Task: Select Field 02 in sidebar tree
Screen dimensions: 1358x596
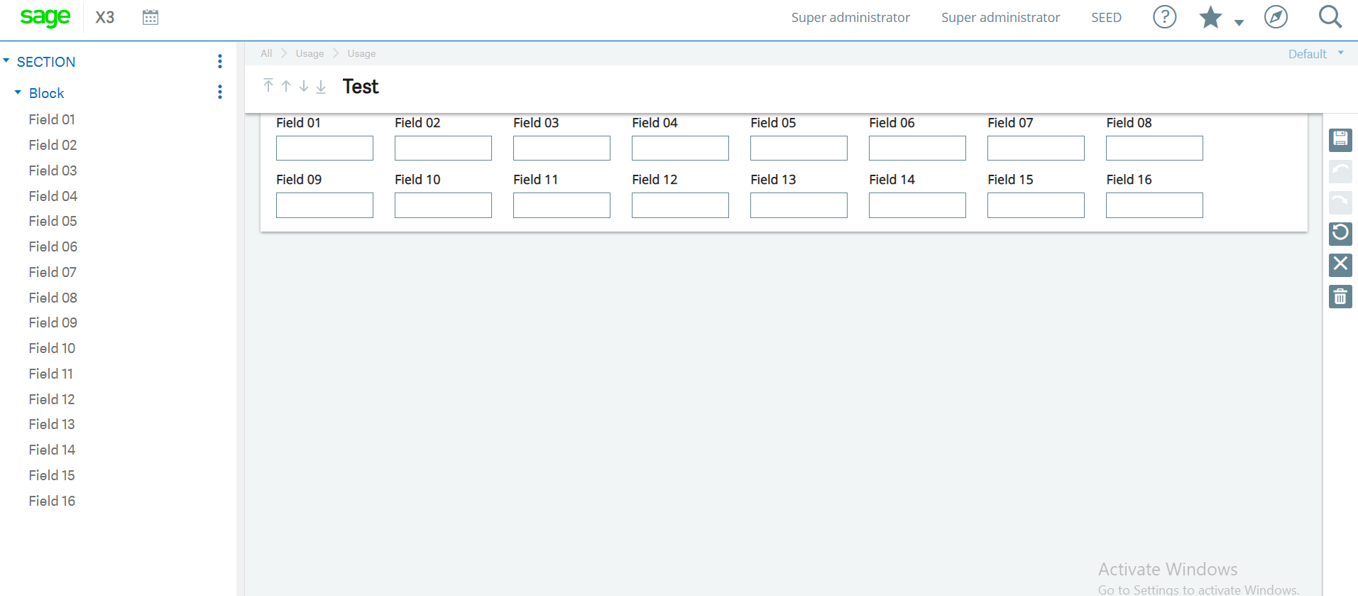Action: (53, 145)
